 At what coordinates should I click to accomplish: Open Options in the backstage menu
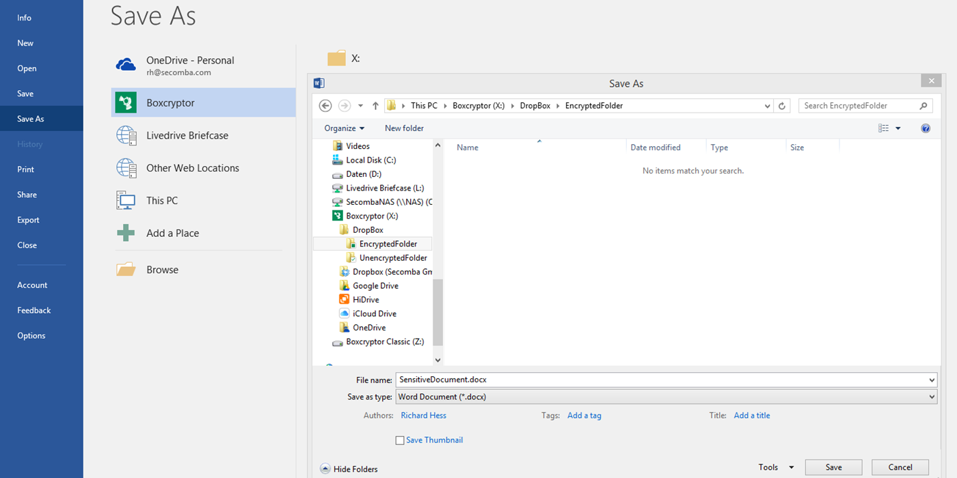[42, 336]
